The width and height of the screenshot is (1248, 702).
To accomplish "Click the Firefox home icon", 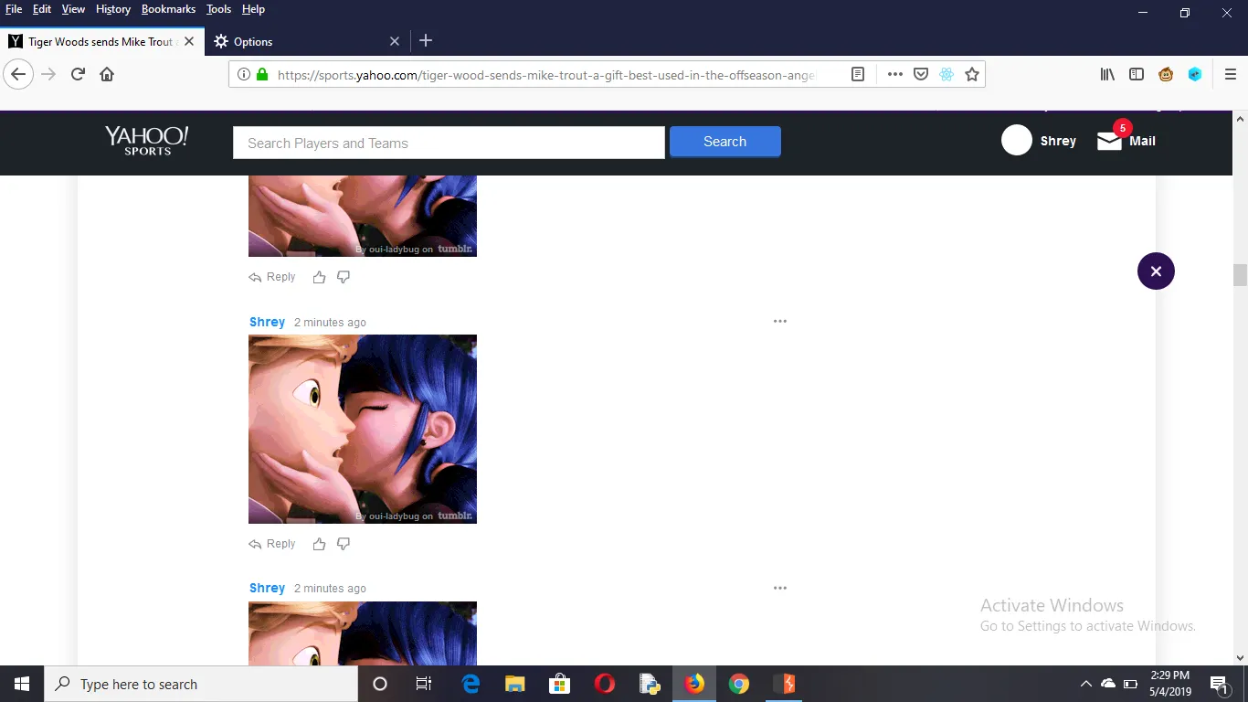I will 107,75.
